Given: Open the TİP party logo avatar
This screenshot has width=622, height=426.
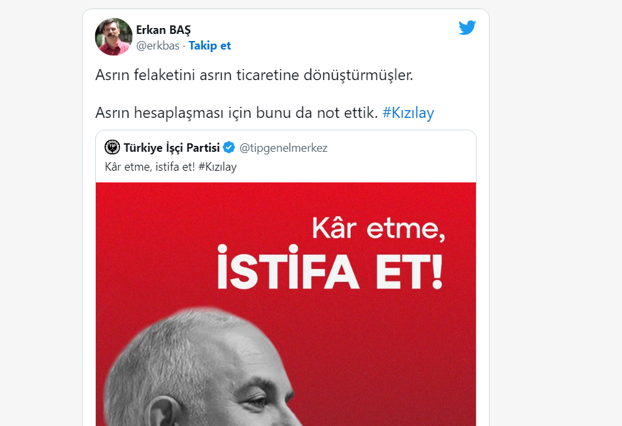Looking at the screenshot, I should point(112,147).
